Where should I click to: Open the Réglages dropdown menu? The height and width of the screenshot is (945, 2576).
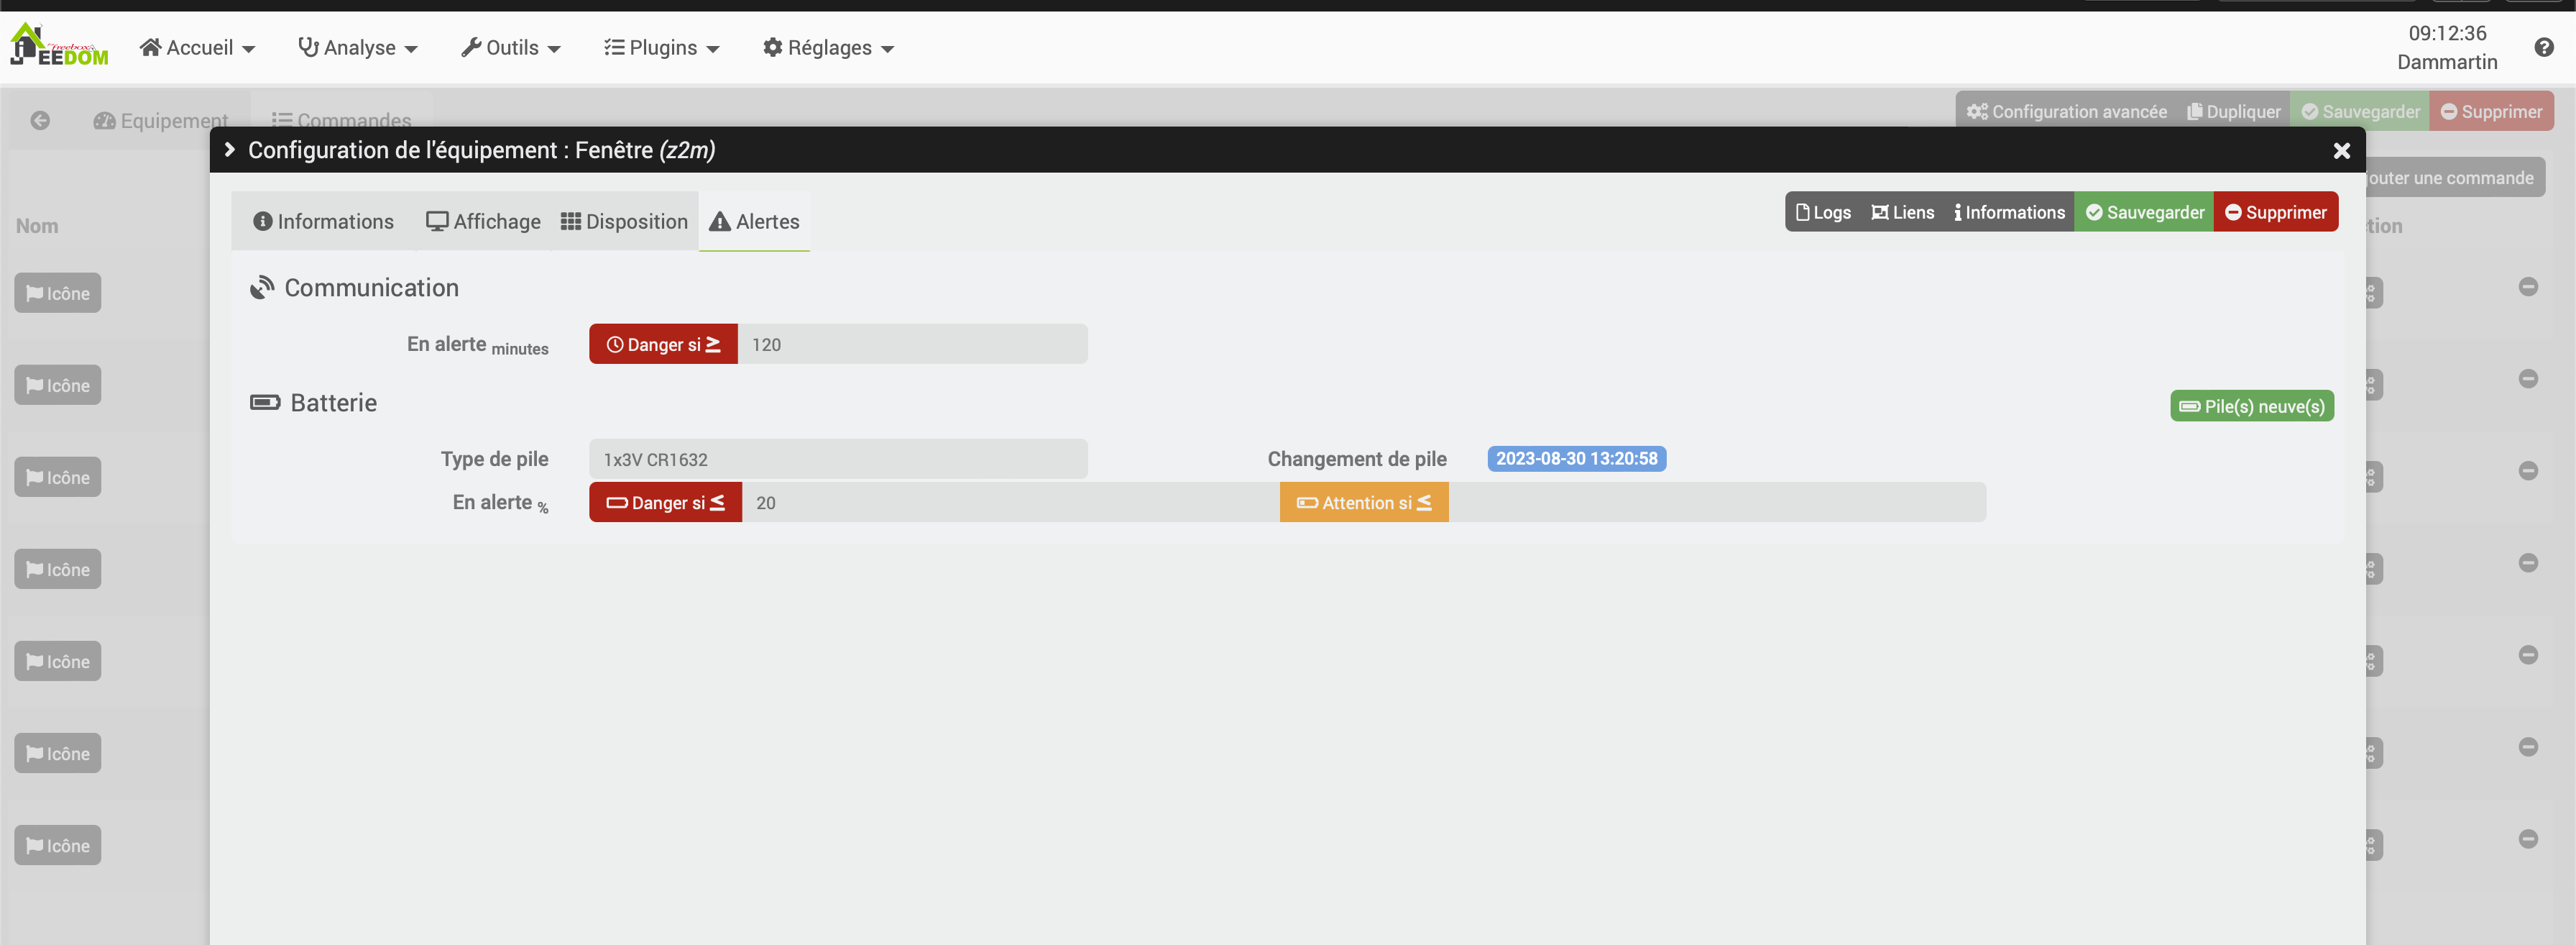(x=827, y=48)
